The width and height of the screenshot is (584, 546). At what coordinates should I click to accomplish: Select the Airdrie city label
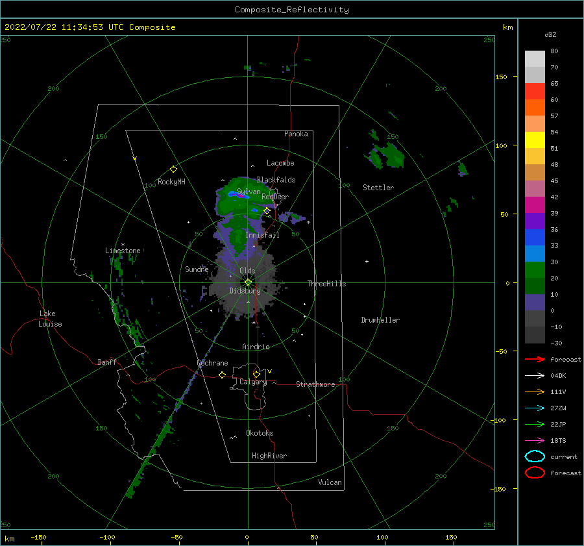click(x=256, y=347)
